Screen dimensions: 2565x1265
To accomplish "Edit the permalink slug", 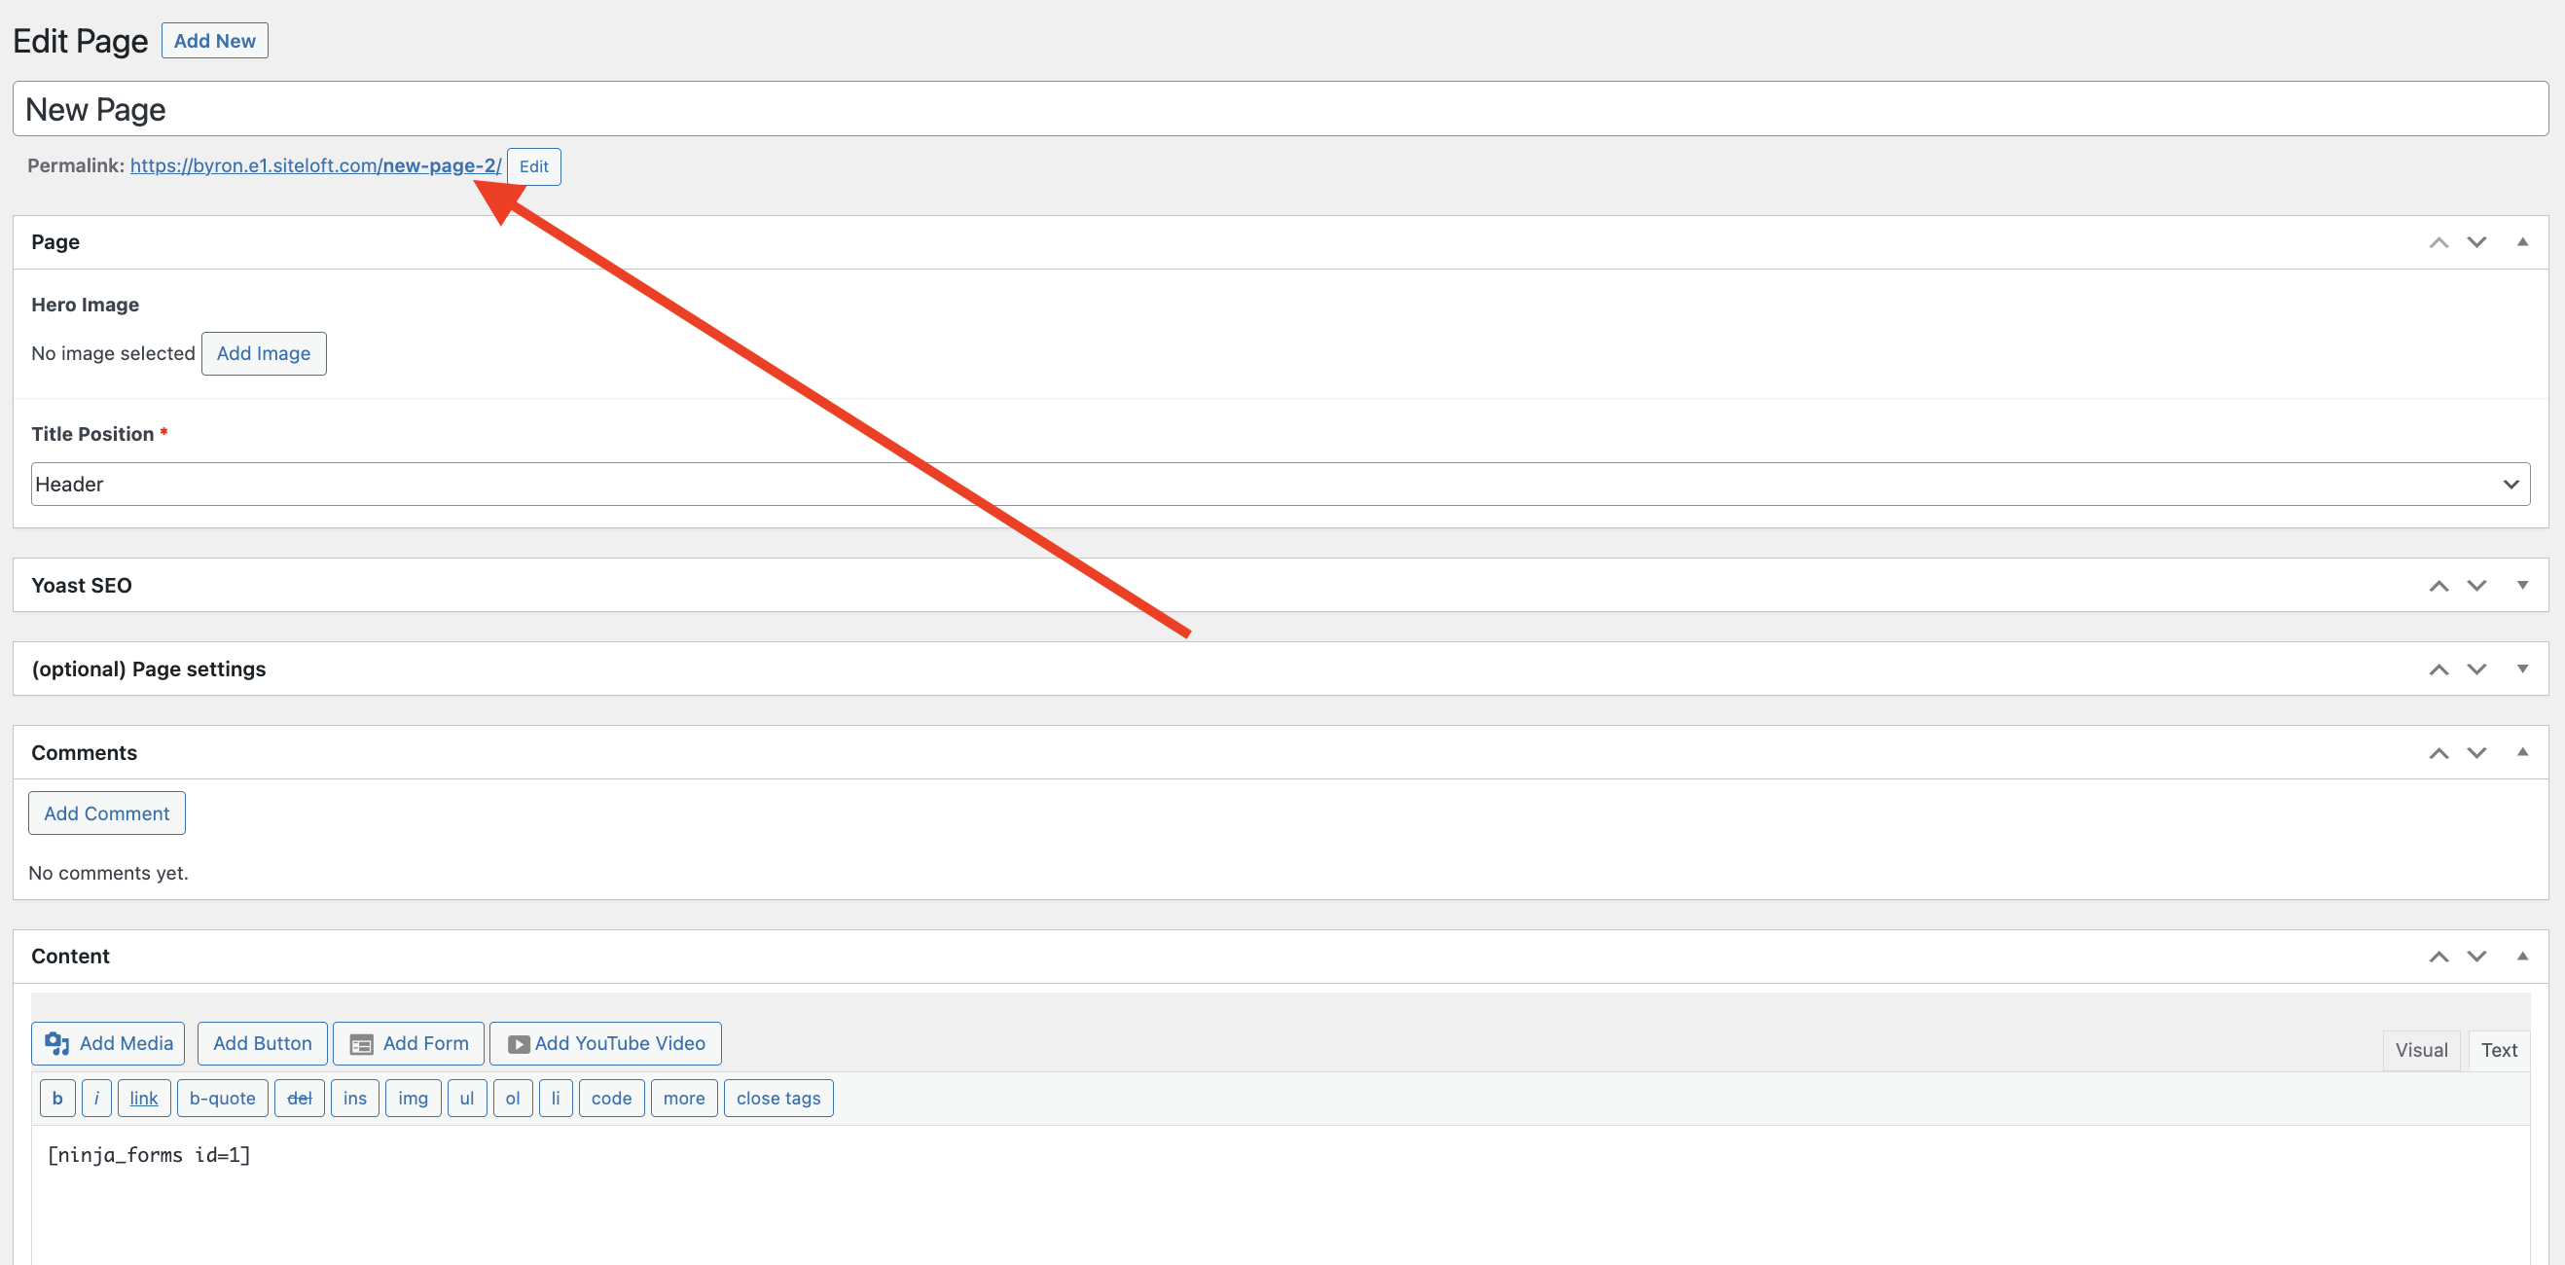I will (533, 166).
